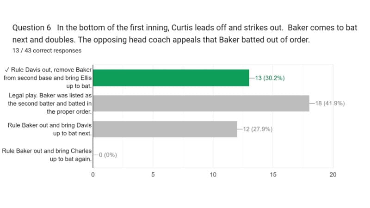Click the green bar for Rule Davis out

171,78
